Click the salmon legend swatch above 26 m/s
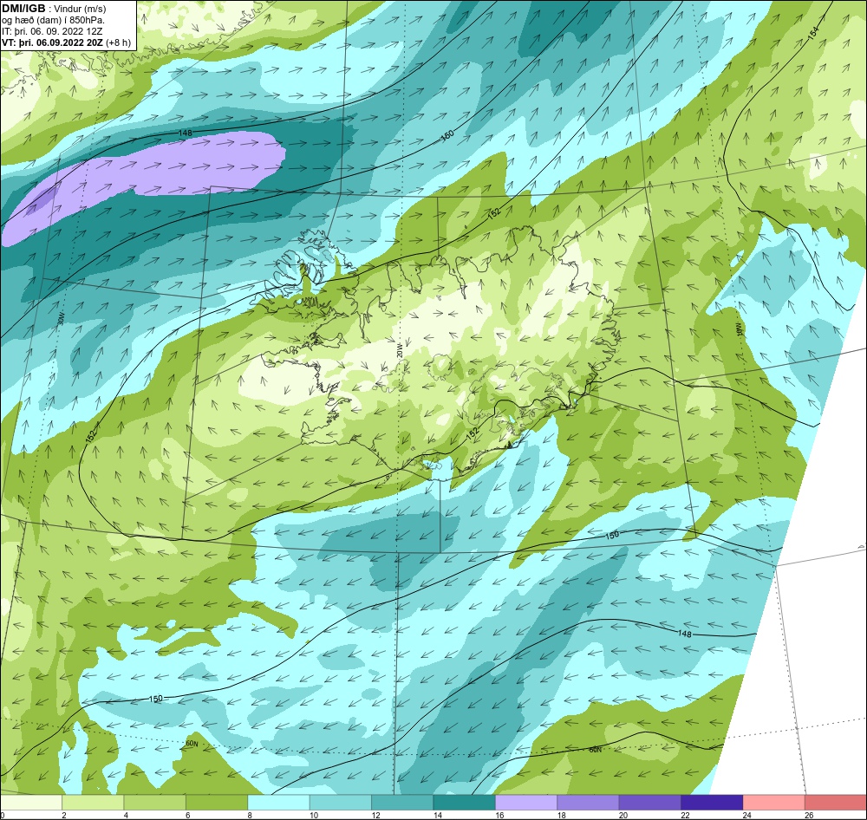This screenshot has width=867, height=820. pyautogui.click(x=836, y=803)
